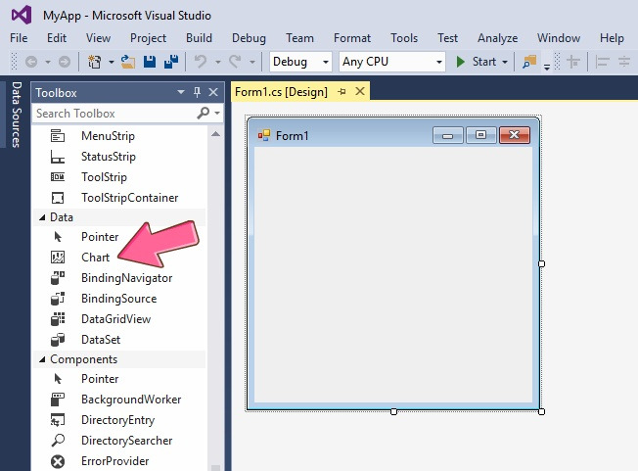Select the ErrorProvider component icon
Screen dimensions: 638x471
tap(58, 461)
